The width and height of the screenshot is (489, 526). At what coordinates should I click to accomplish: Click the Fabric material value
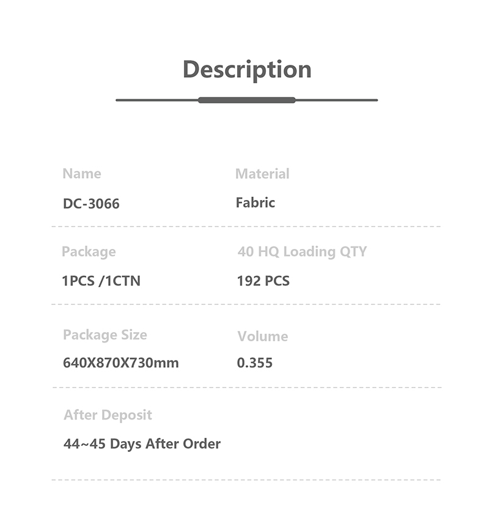coord(256,202)
